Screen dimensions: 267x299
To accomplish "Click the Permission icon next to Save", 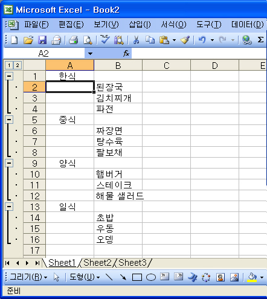I will click(x=56, y=40).
